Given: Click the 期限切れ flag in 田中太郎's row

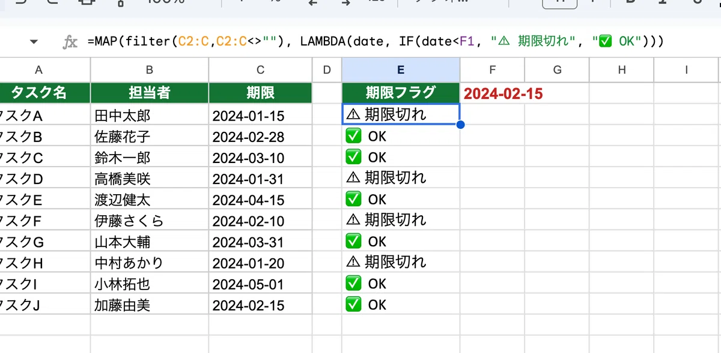Looking at the screenshot, I should (401, 114).
